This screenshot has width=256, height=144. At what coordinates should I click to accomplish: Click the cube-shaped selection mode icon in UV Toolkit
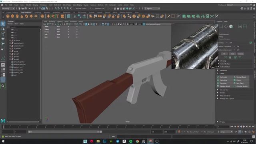231,26
